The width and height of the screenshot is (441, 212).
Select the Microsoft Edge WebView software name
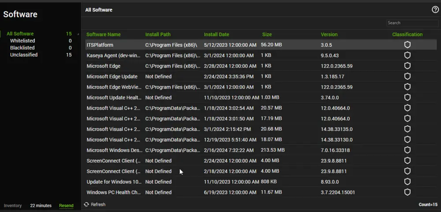point(114,87)
